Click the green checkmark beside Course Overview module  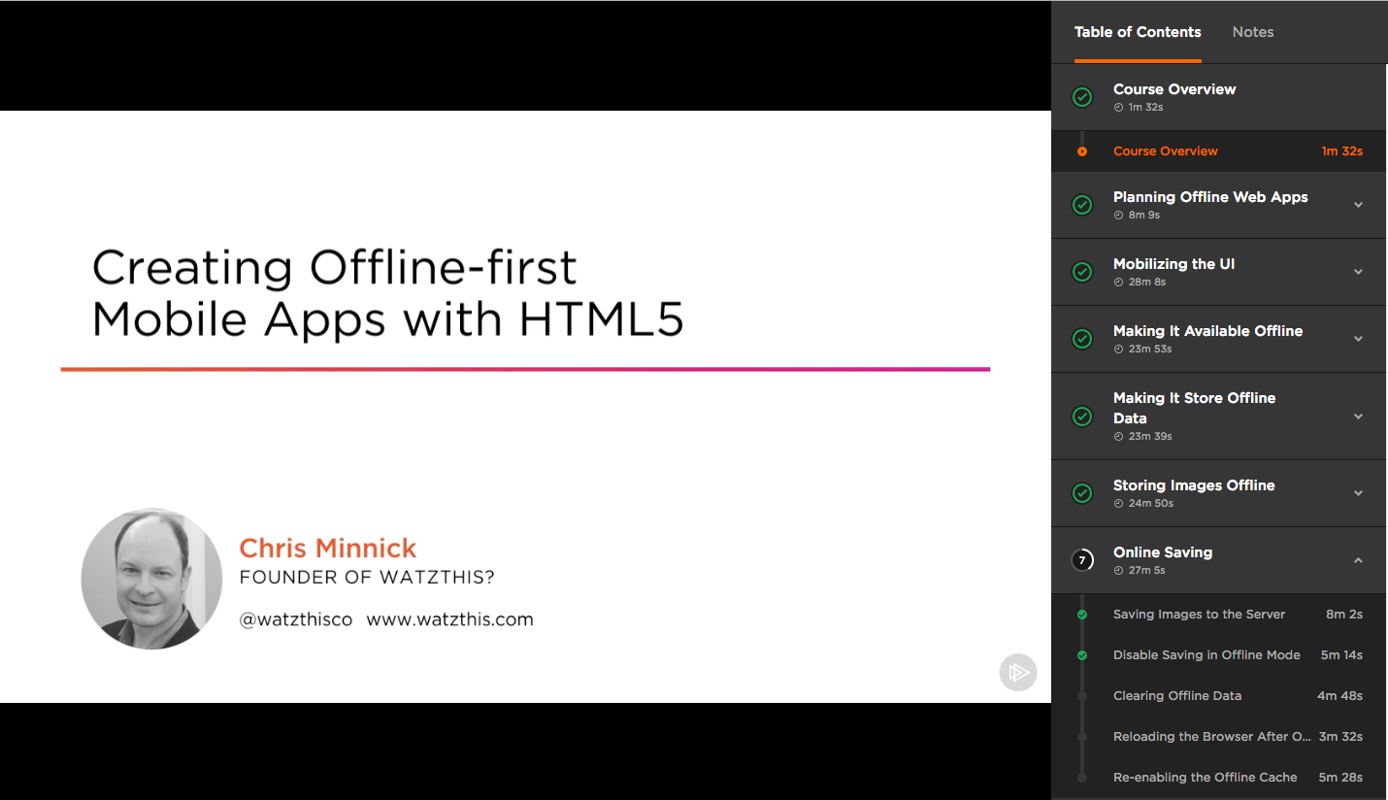click(x=1081, y=96)
